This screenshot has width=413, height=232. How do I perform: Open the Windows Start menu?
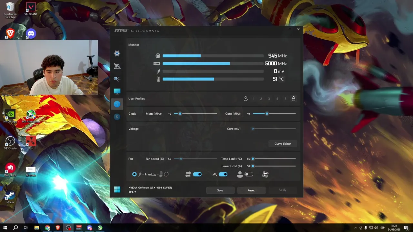(5, 227)
